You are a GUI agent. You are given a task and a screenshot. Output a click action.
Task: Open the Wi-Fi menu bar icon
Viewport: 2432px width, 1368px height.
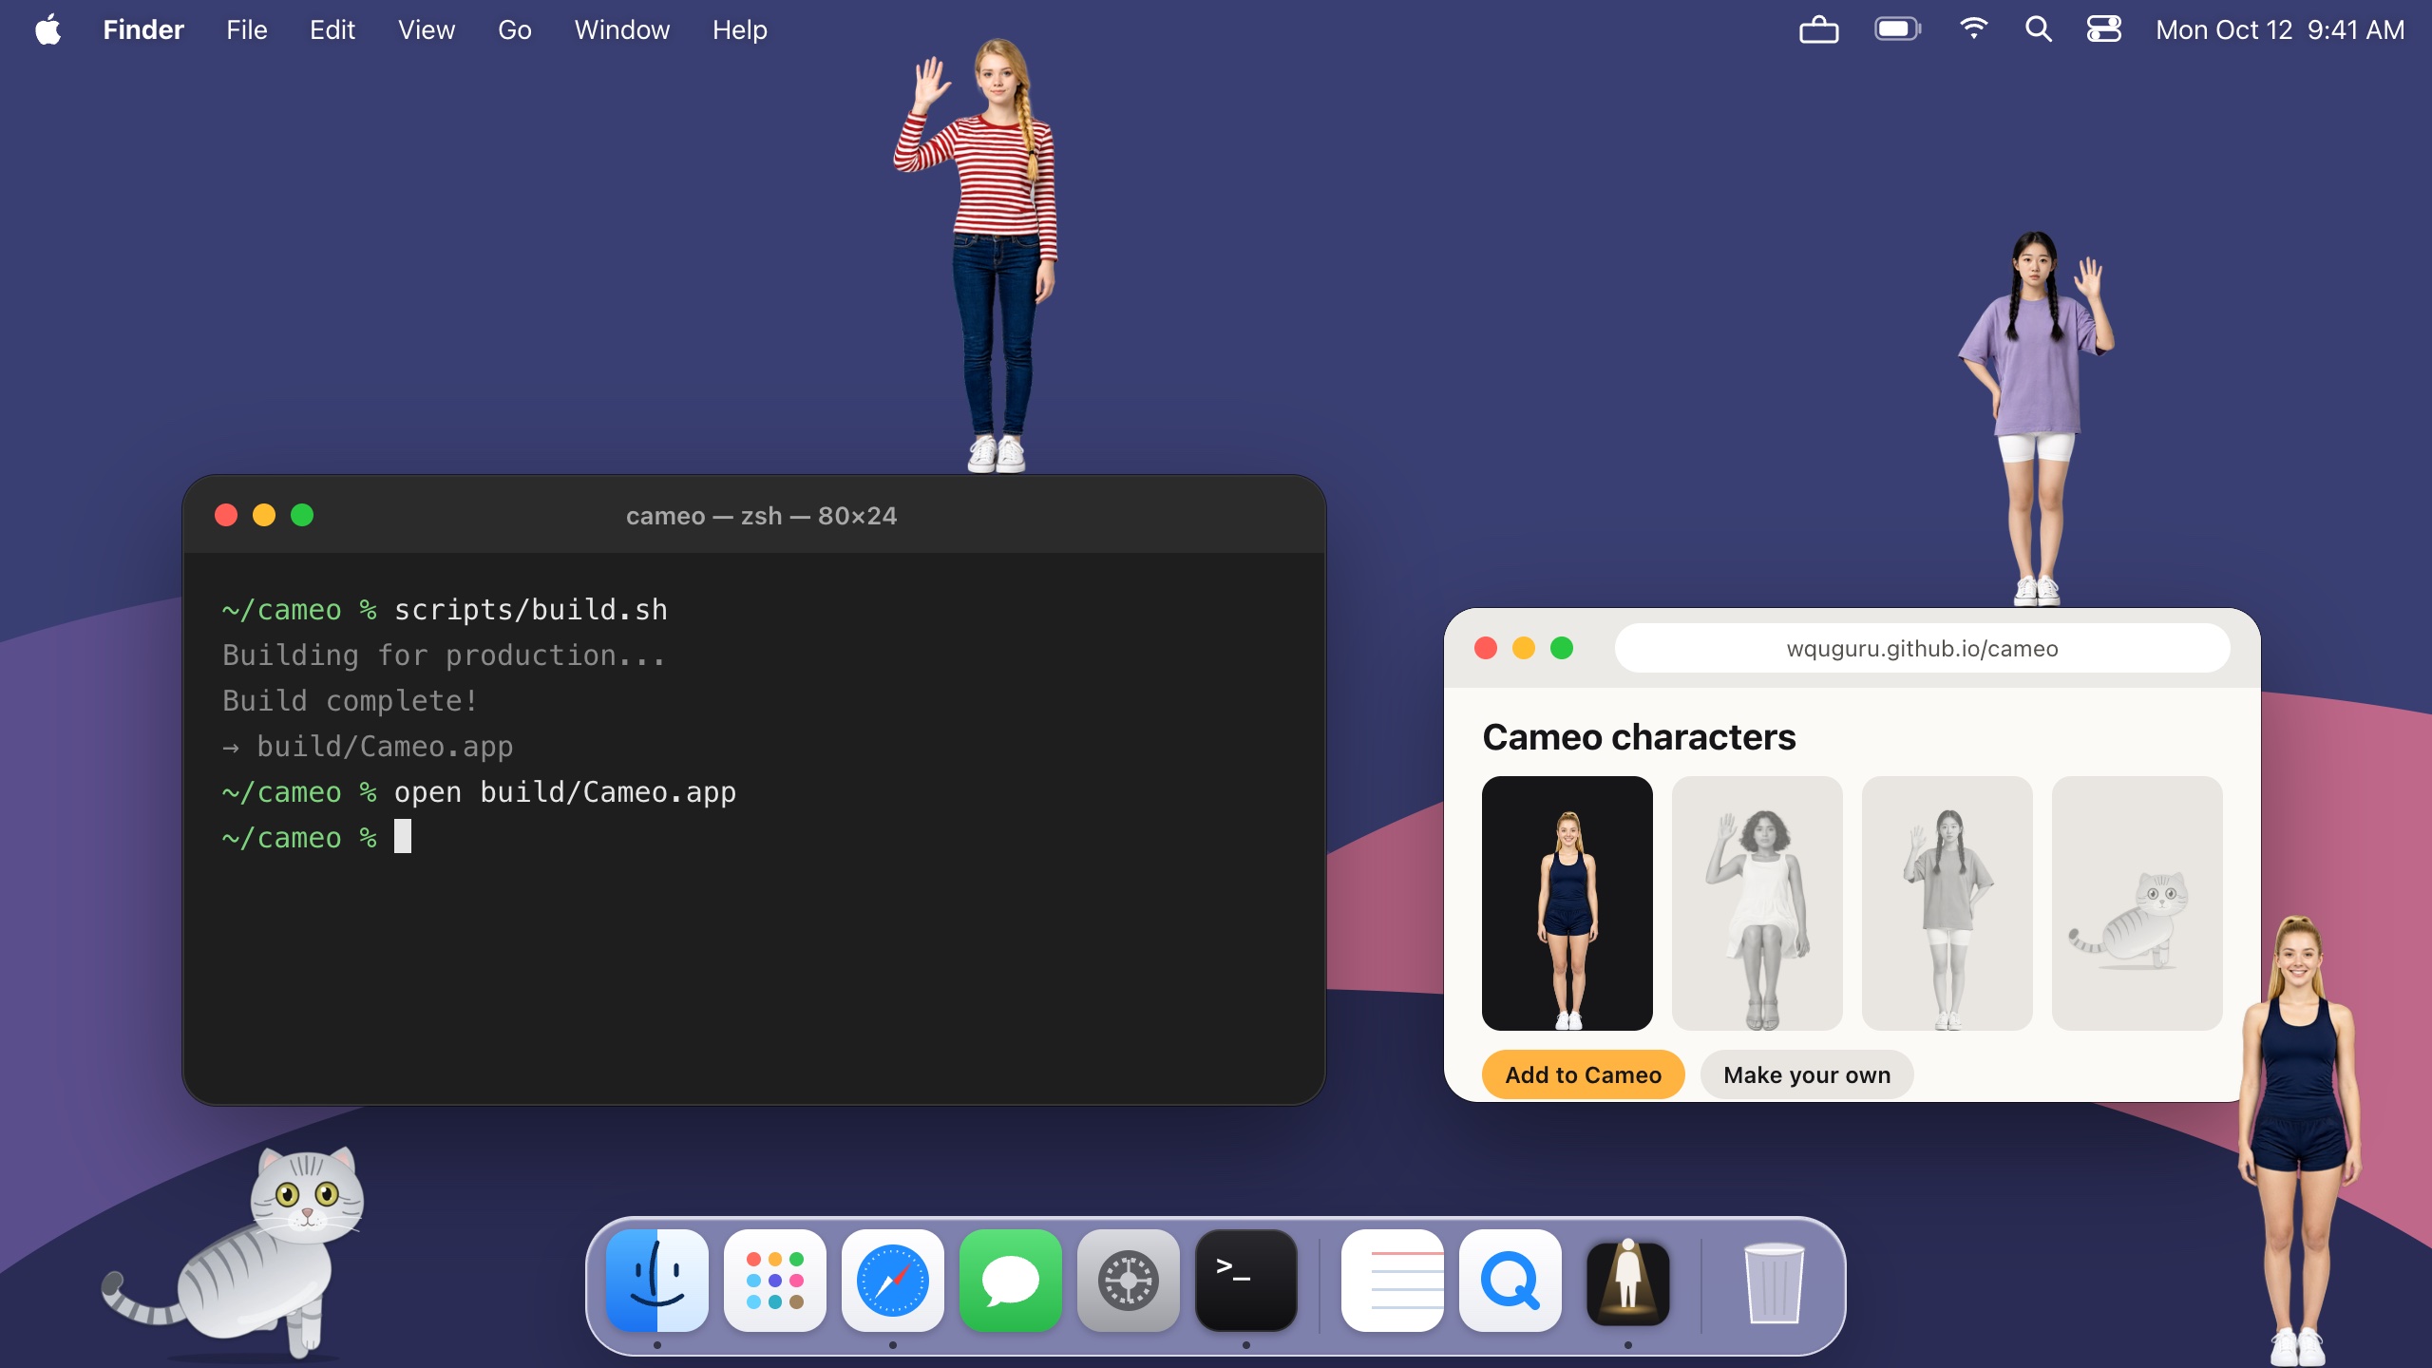point(1974,29)
